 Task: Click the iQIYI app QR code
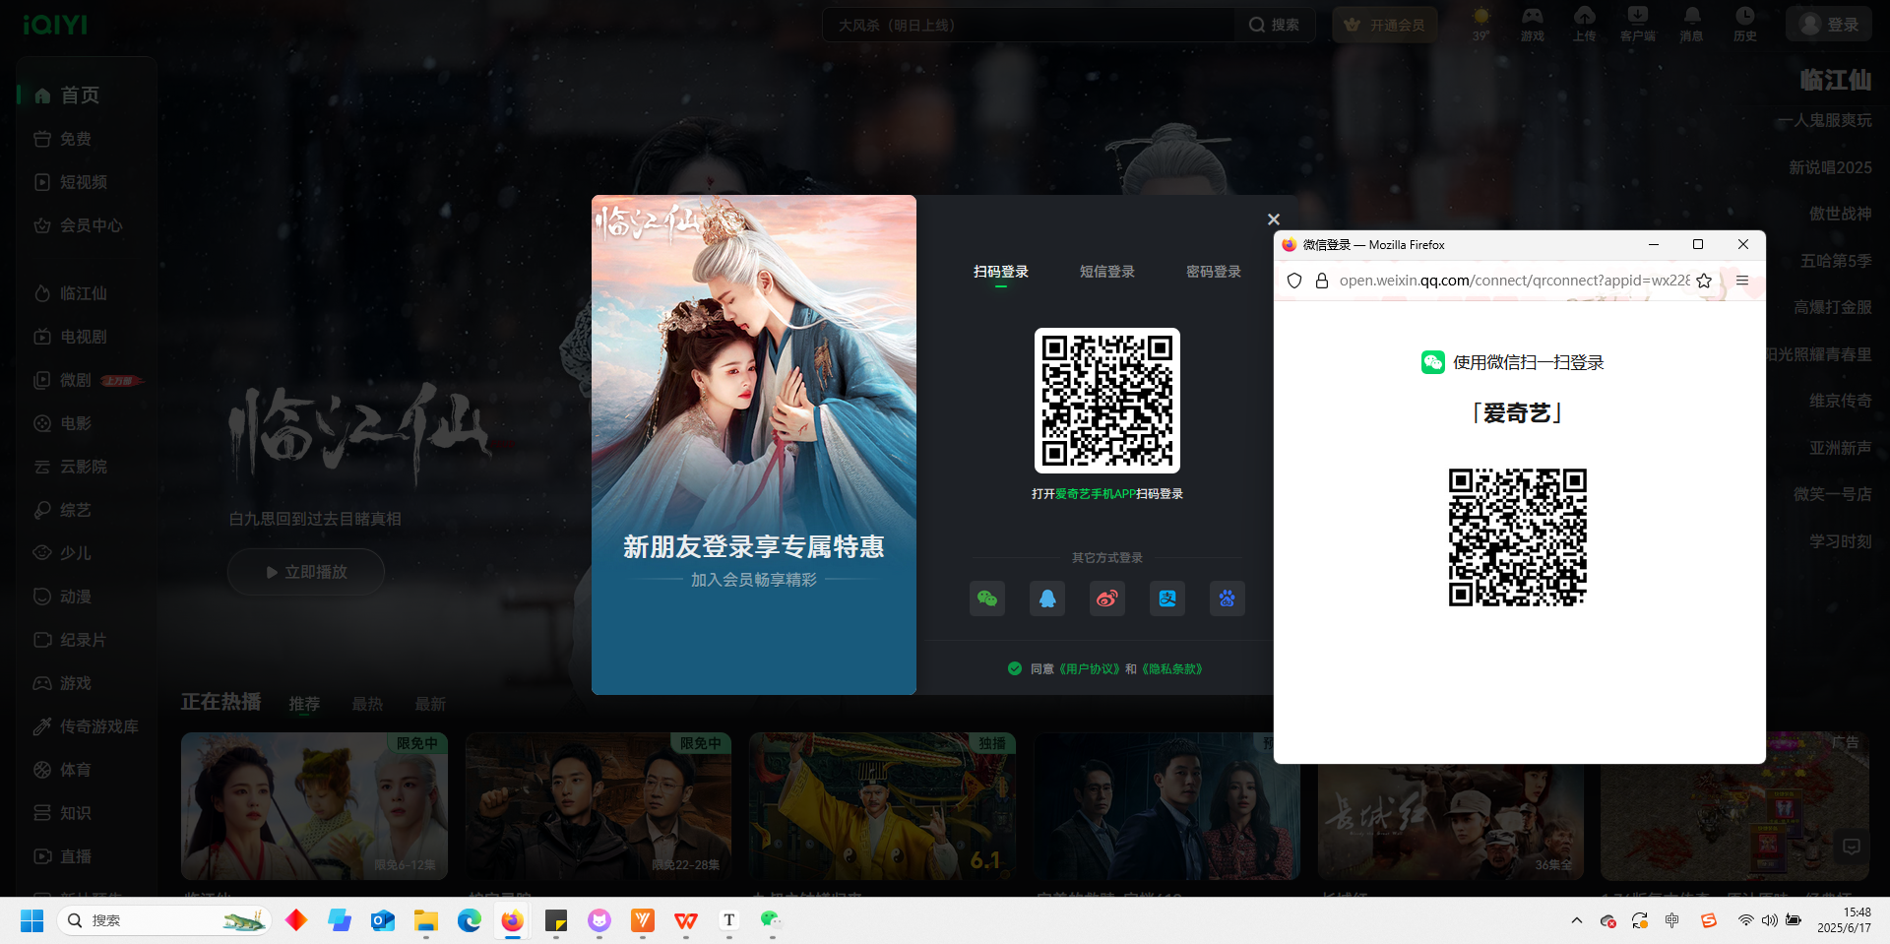1107,401
